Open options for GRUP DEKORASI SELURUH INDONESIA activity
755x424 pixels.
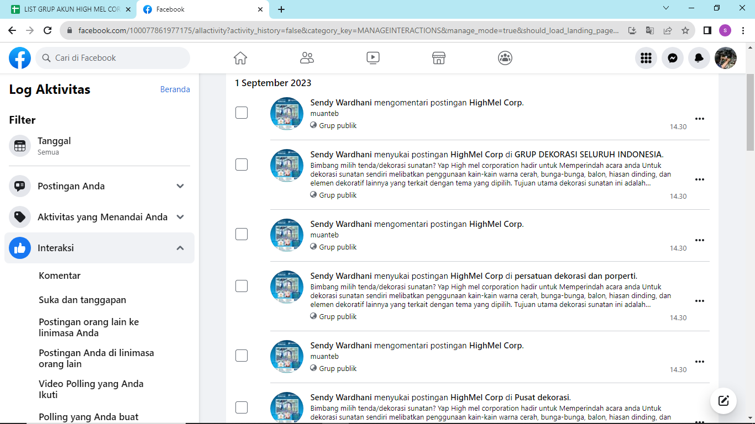pos(700,179)
